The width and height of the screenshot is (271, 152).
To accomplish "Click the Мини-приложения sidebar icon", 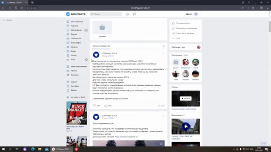I will pyautogui.click(x=68, y=67).
